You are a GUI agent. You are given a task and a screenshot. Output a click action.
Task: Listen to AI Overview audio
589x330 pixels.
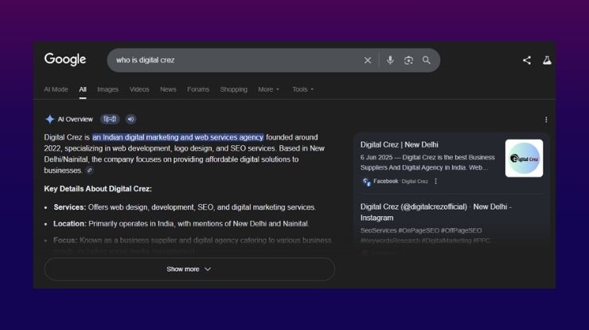pyautogui.click(x=131, y=120)
